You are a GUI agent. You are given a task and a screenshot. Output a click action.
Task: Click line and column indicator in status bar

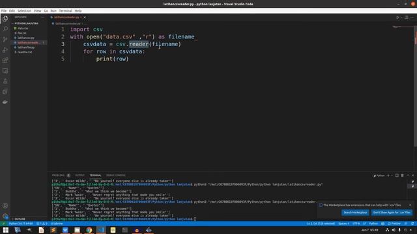tap(321, 224)
